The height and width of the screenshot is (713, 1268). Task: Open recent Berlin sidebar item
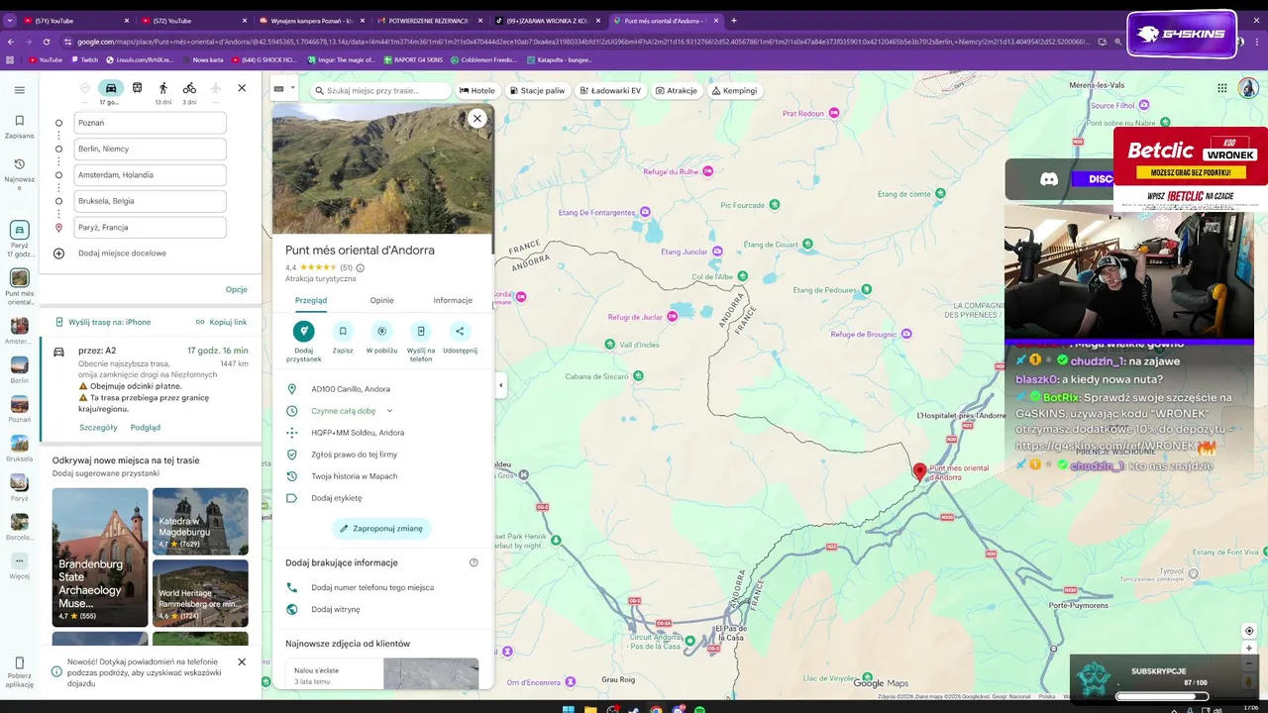coord(19,370)
